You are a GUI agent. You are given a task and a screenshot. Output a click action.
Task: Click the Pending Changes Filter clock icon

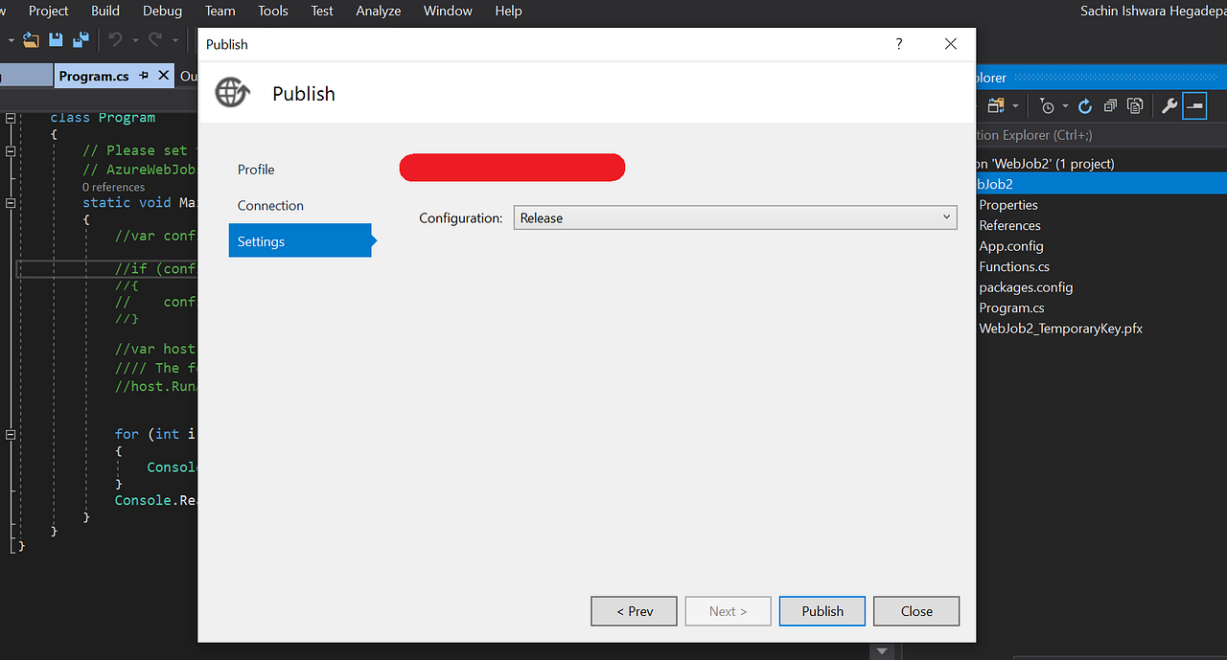point(1047,106)
